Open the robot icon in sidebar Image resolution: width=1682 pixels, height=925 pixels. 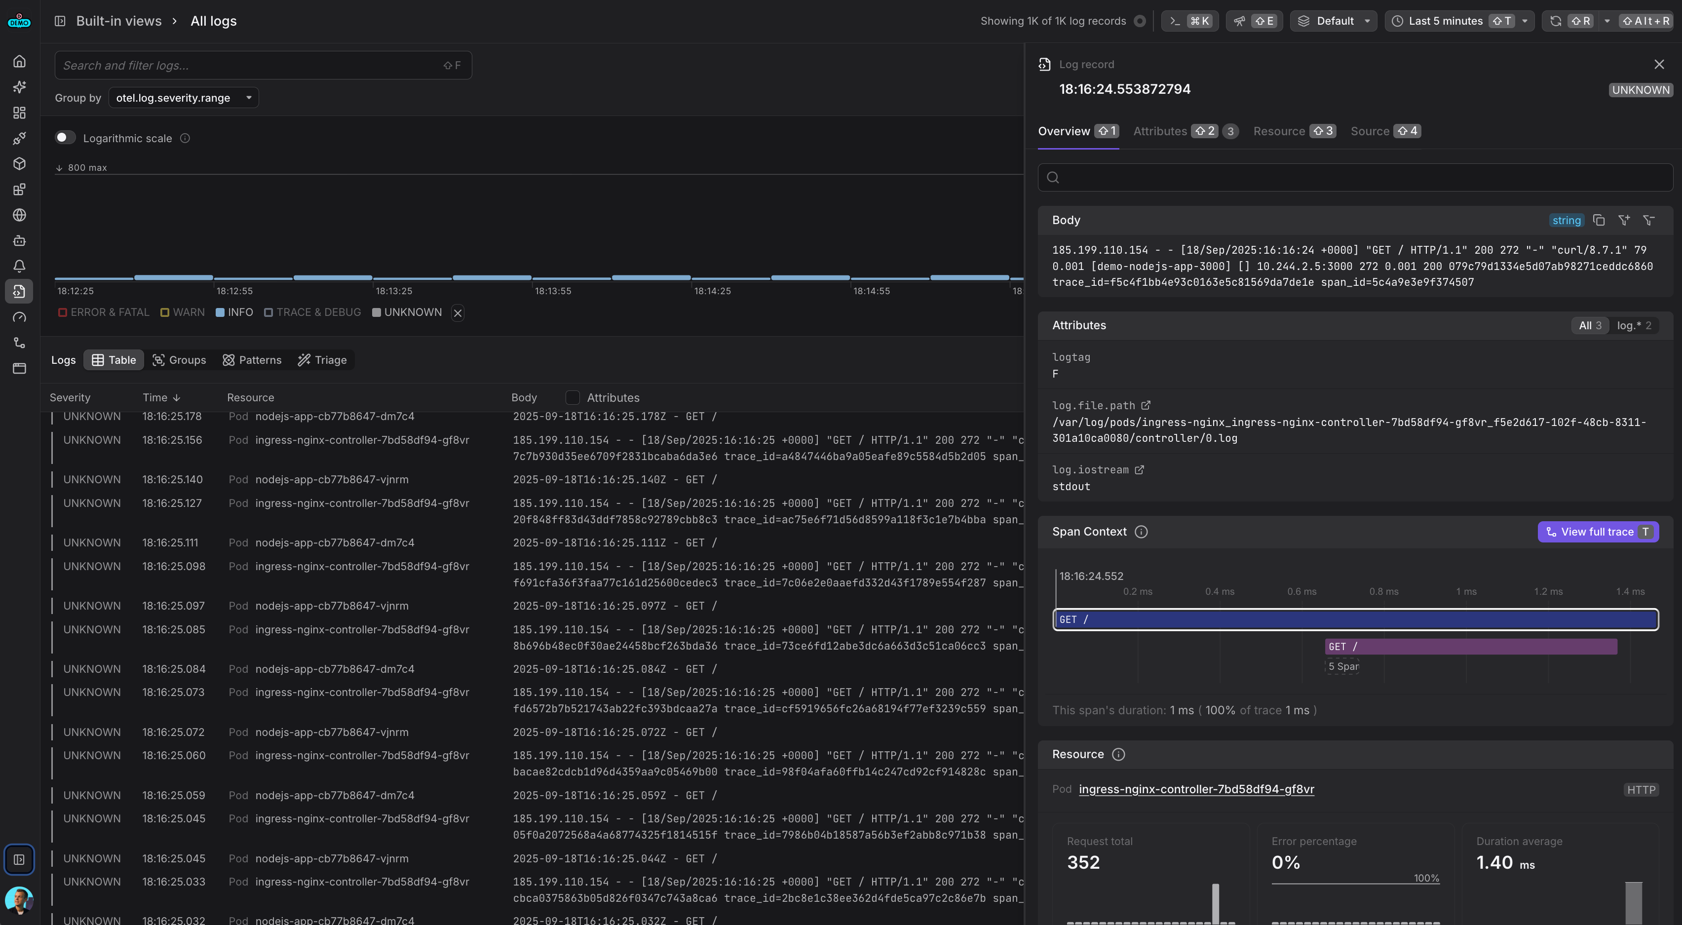[x=20, y=240]
